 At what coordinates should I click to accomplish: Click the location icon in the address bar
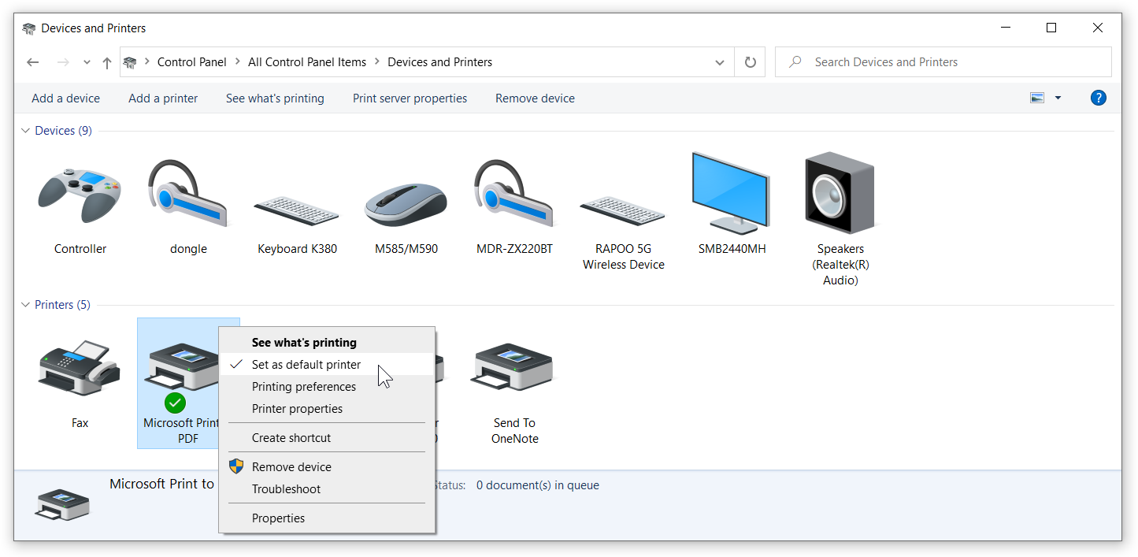coord(130,62)
